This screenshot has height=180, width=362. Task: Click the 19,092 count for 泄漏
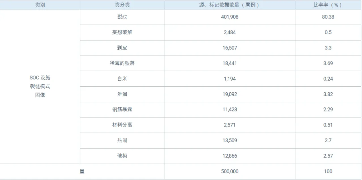(230, 94)
